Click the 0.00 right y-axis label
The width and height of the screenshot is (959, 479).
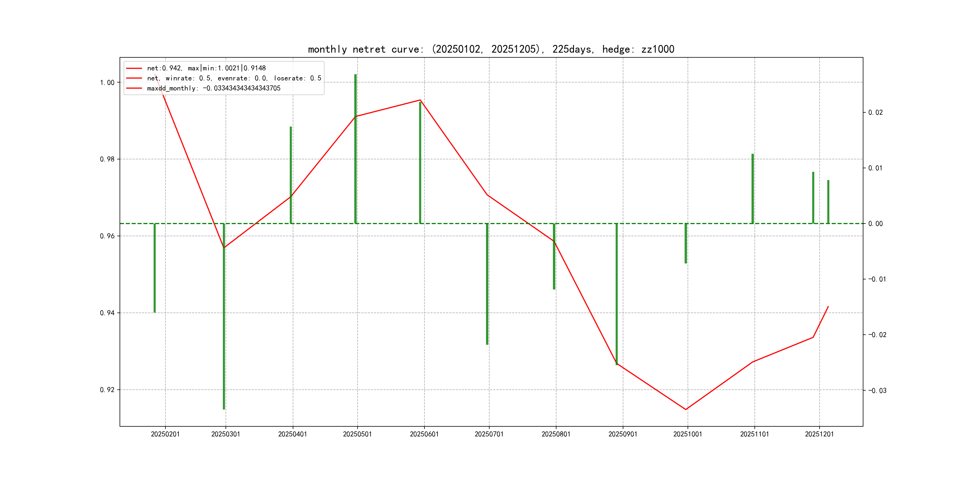point(875,224)
